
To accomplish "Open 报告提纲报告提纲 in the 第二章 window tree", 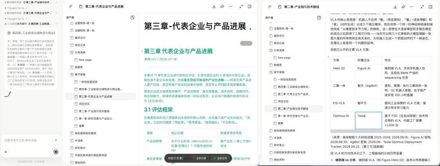I will click(x=284, y=131).
